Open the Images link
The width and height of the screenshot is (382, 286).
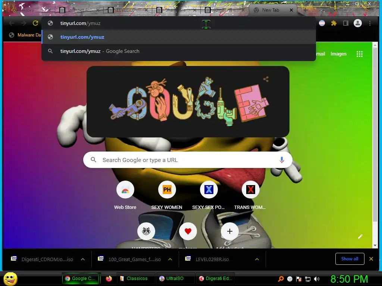pyautogui.click(x=338, y=54)
